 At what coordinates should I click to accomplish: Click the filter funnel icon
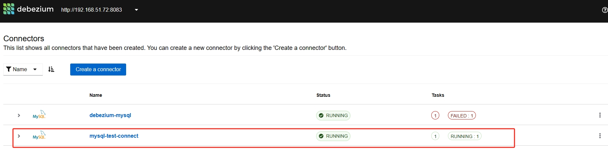pos(9,69)
